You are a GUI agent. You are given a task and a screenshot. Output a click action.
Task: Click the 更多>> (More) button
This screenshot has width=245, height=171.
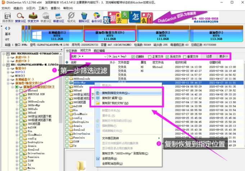224,56
